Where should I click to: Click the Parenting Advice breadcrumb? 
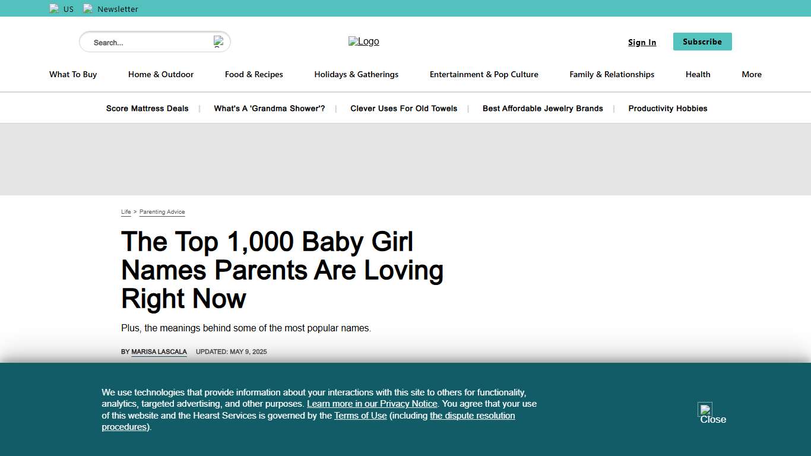tap(162, 212)
